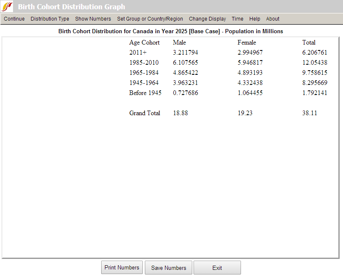Viewport: 343px width, 277px height.
Task: Click the flame logo in the title bar
Action: [7, 6]
